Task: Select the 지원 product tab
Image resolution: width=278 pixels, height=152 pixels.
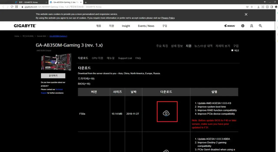Action: click(189, 46)
